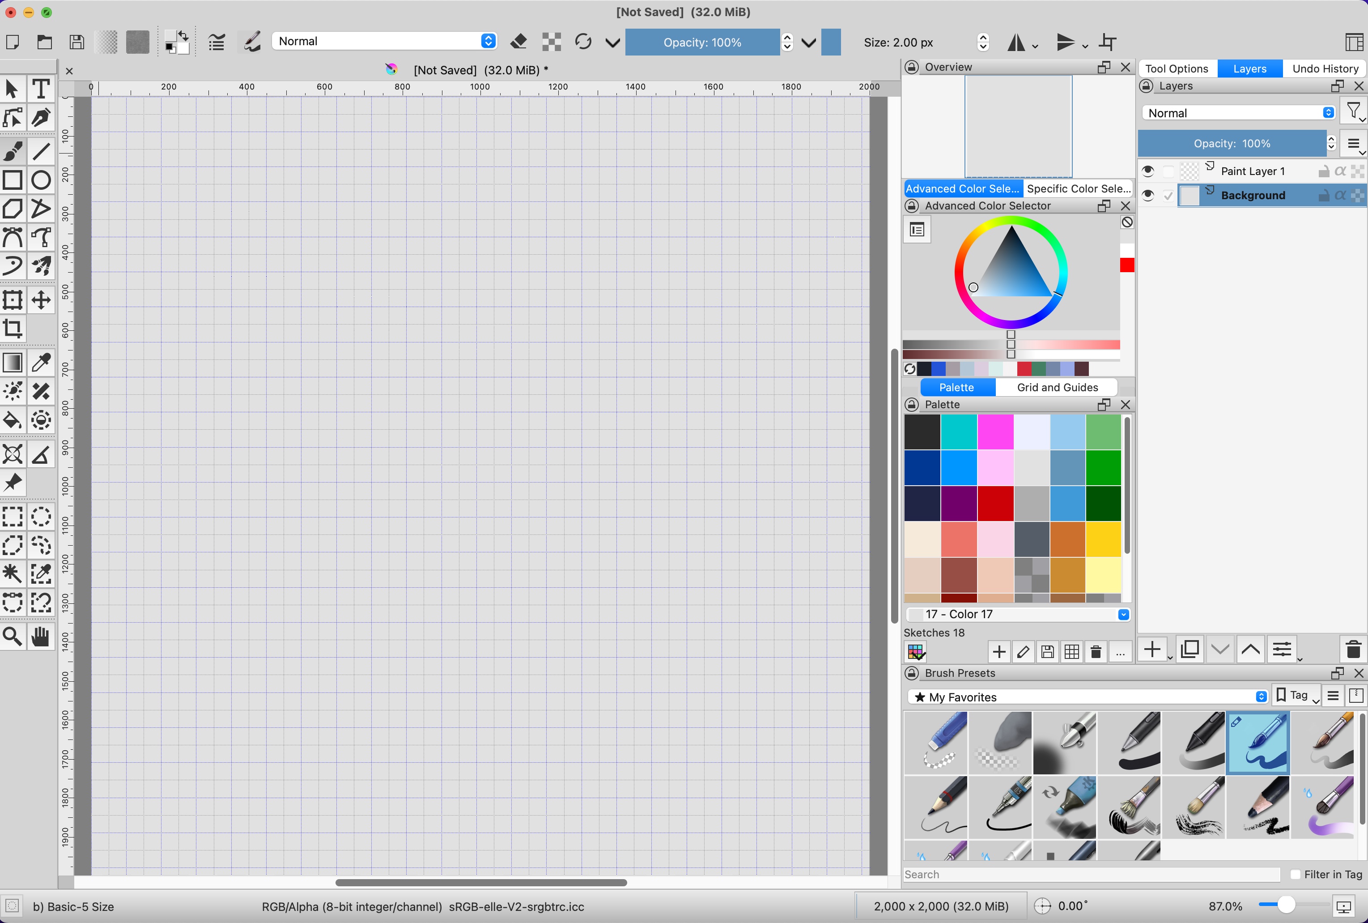The width and height of the screenshot is (1368, 923).
Task: Select the Fill tool
Action: coord(13,420)
